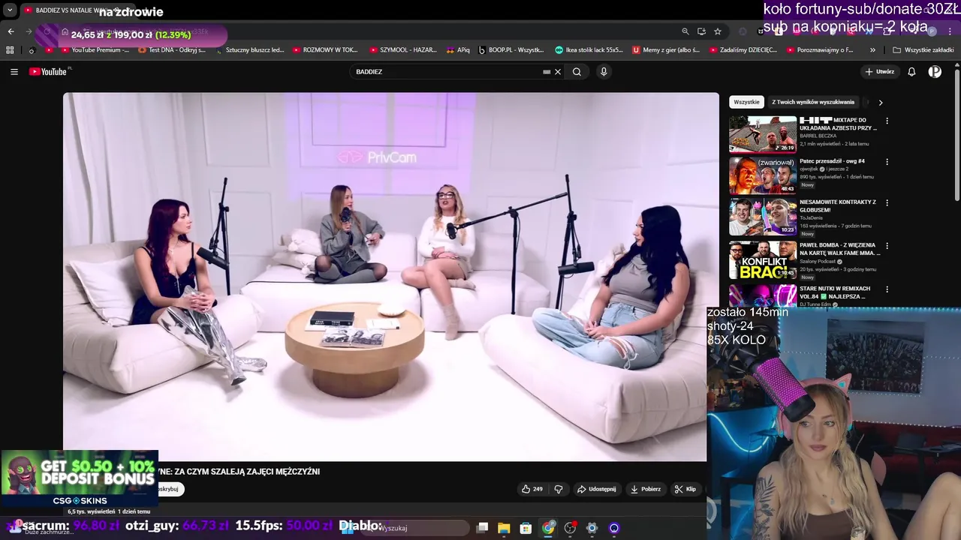Open the Sztuczny bluszcz led bookmark
This screenshot has width=961, height=540.
point(250,50)
